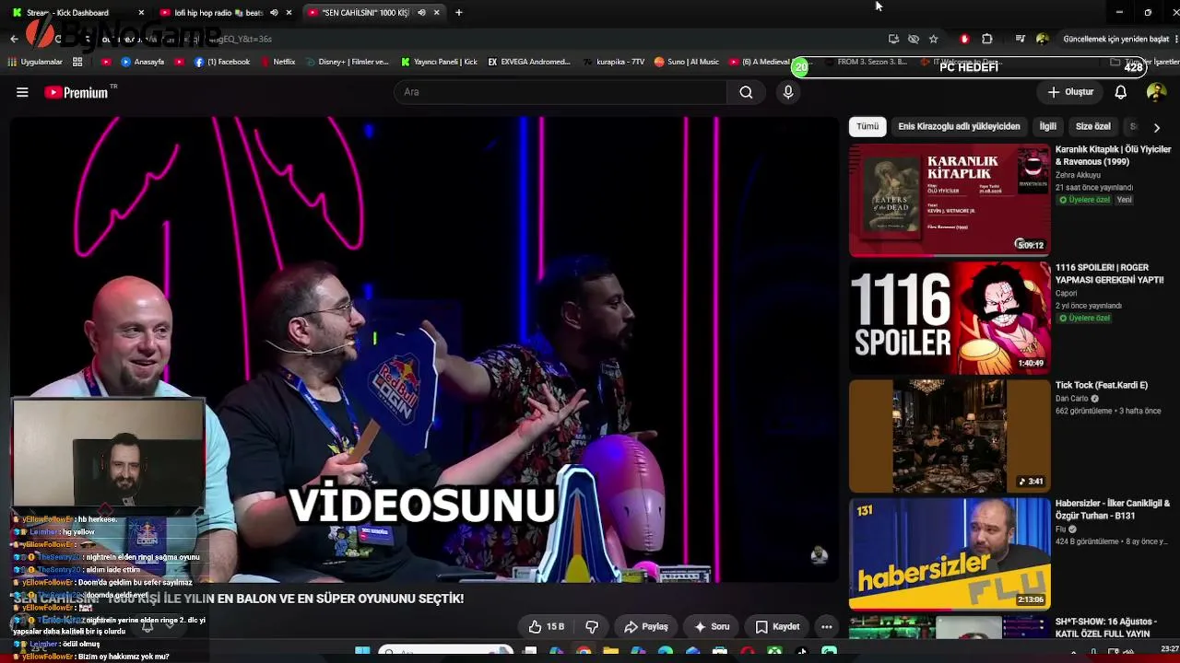
Task: Open the 1116 SPOILER video thumbnail
Action: tap(950, 318)
